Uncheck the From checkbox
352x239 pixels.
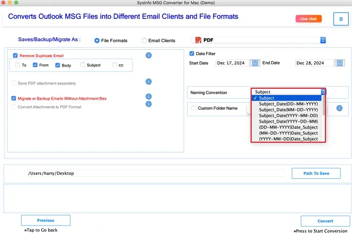[35, 65]
